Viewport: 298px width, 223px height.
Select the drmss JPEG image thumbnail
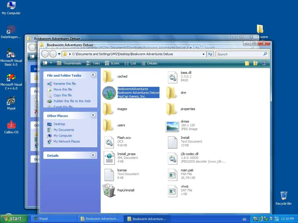(173, 126)
